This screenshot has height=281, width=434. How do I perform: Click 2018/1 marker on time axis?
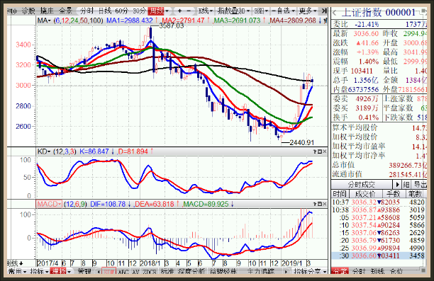click(150, 263)
